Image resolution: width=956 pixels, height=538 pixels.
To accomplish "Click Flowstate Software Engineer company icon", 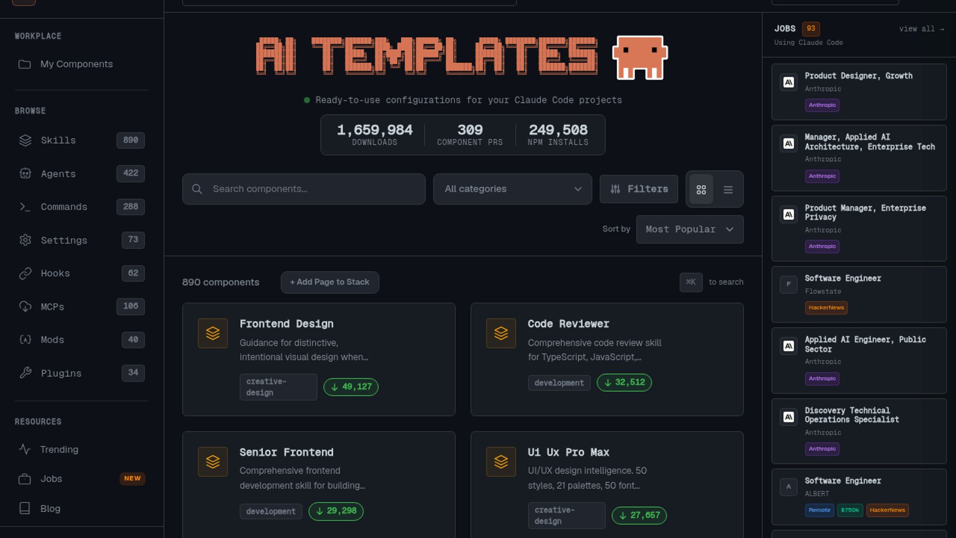I will pyautogui.click(x=788, y=284).
